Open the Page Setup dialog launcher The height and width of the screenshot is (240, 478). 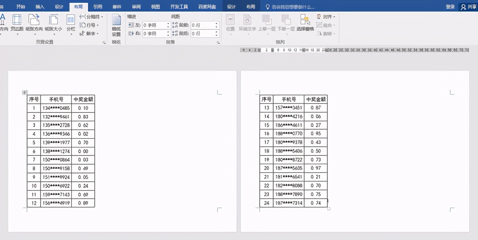point(104,42)
